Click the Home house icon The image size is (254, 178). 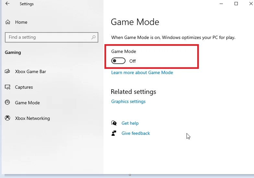(x=7, y=22)
